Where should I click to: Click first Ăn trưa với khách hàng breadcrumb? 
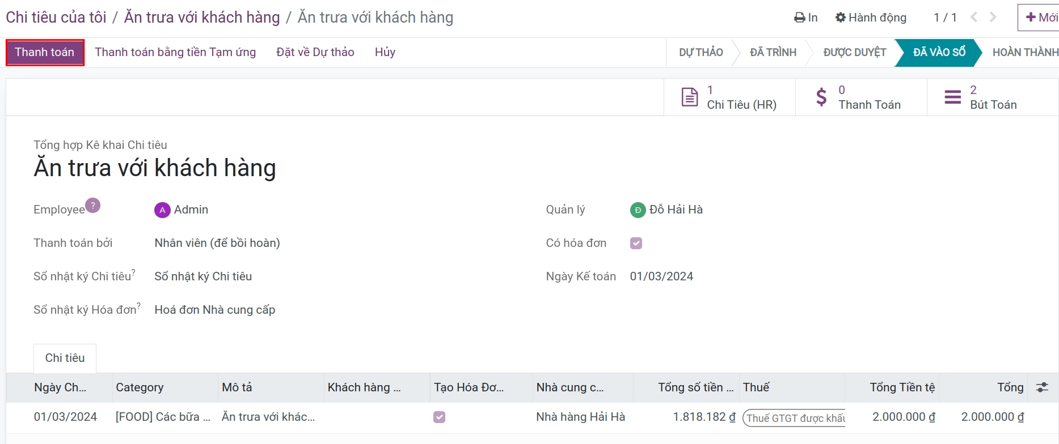pos(202,18)
